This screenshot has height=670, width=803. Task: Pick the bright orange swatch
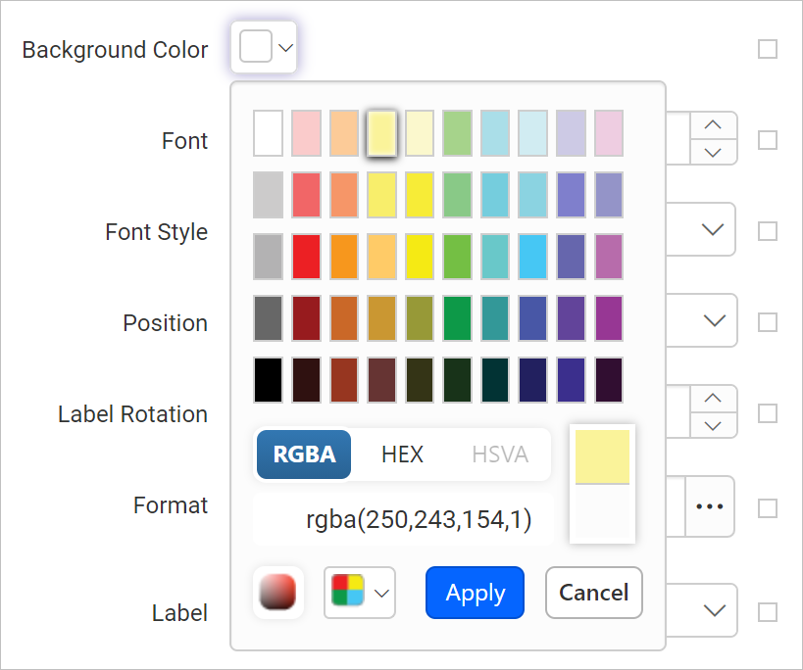coord(344,257)
